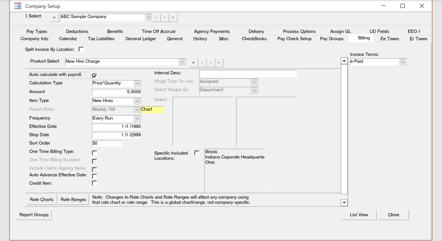
Task: Expand the Invoice Terms dropdown
Action: [403, 62]
